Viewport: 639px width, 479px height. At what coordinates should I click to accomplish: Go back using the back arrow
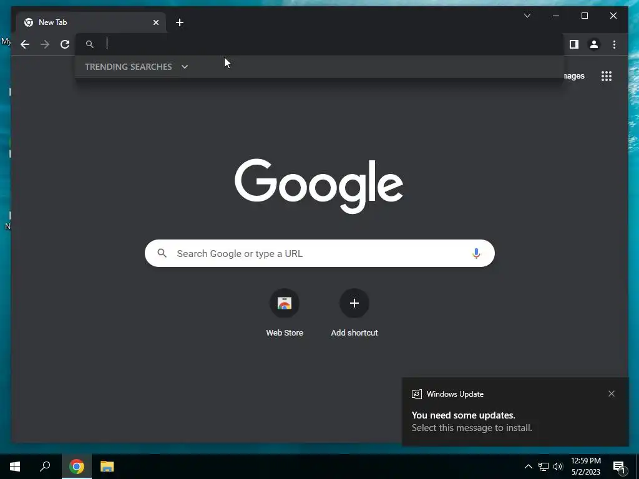[25, 44]
